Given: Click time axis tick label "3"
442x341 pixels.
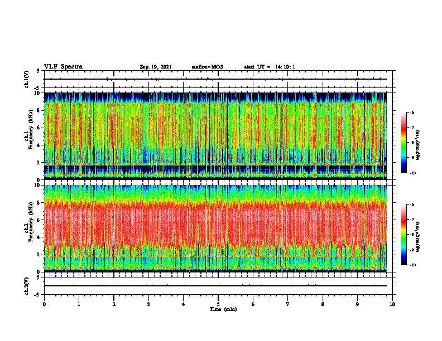Looking at the screenshot, I should 148,304.
